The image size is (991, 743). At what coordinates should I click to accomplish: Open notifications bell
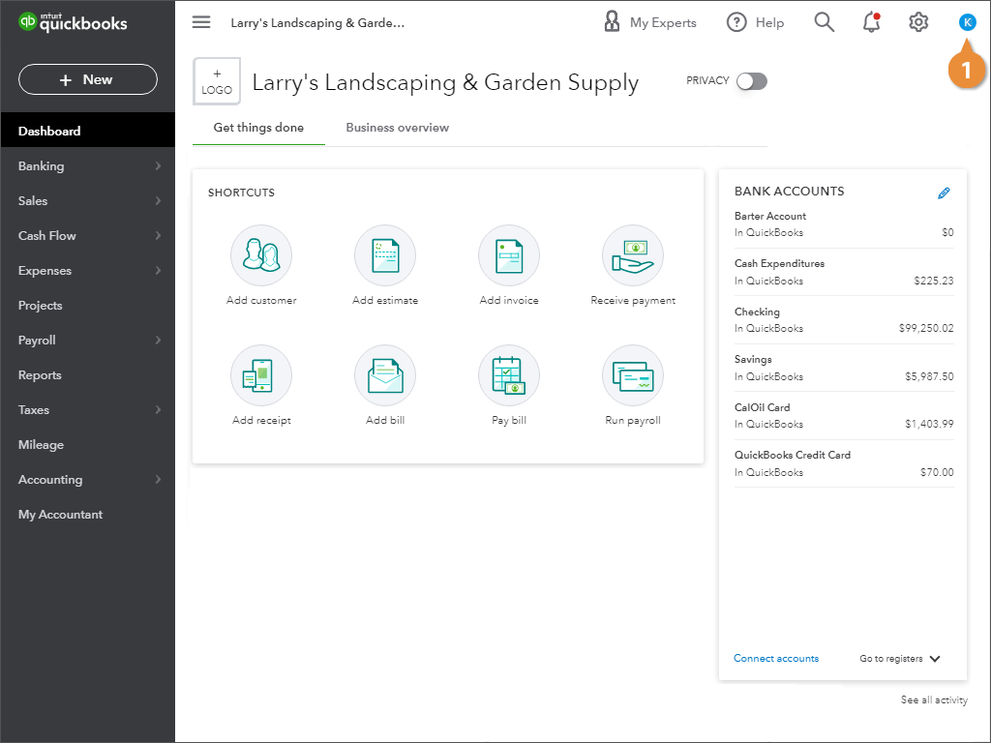pyautogui.click(x=870, y=21)
